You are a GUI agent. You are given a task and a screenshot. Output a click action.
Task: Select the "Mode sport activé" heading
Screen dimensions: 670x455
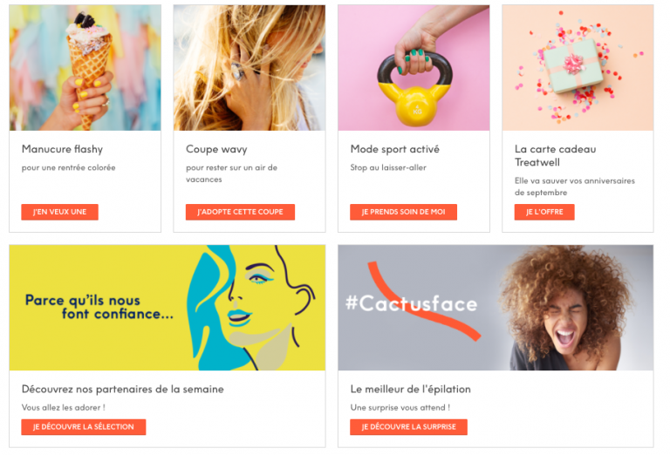click(x=395, y=149)
